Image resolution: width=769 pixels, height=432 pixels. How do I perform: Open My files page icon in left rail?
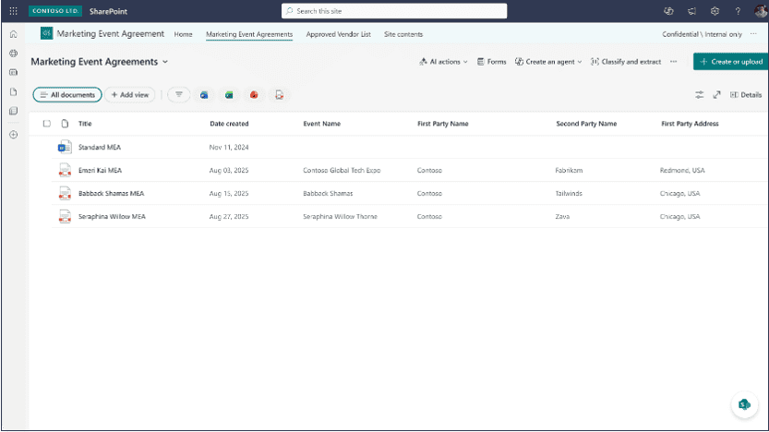pos(13,91)
